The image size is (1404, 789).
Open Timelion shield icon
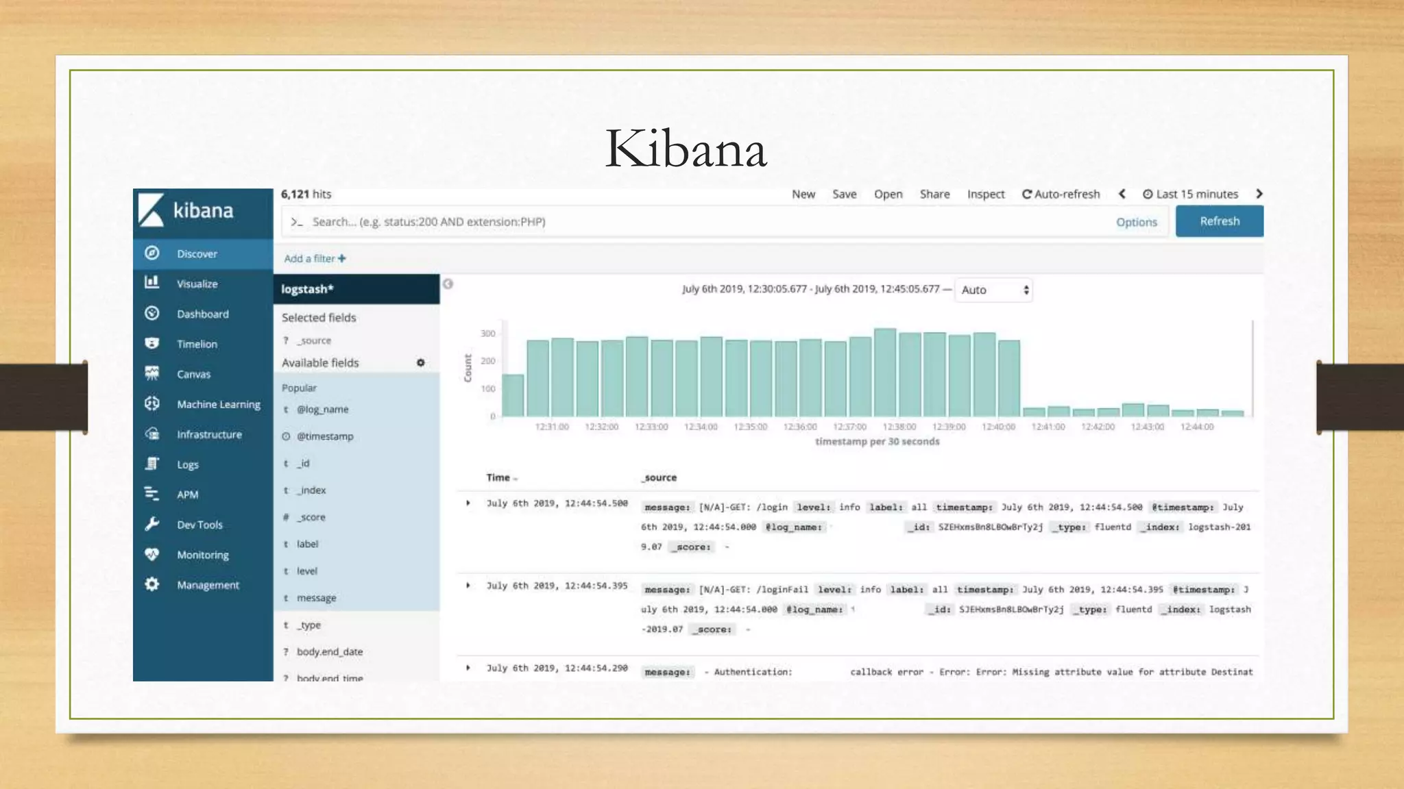pos(152,343)
